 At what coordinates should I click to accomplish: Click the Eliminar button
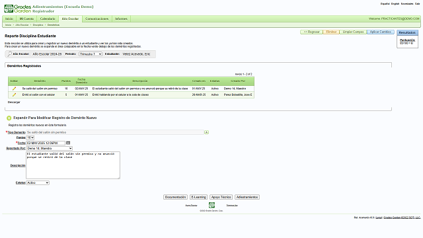[x=331, y=32]
